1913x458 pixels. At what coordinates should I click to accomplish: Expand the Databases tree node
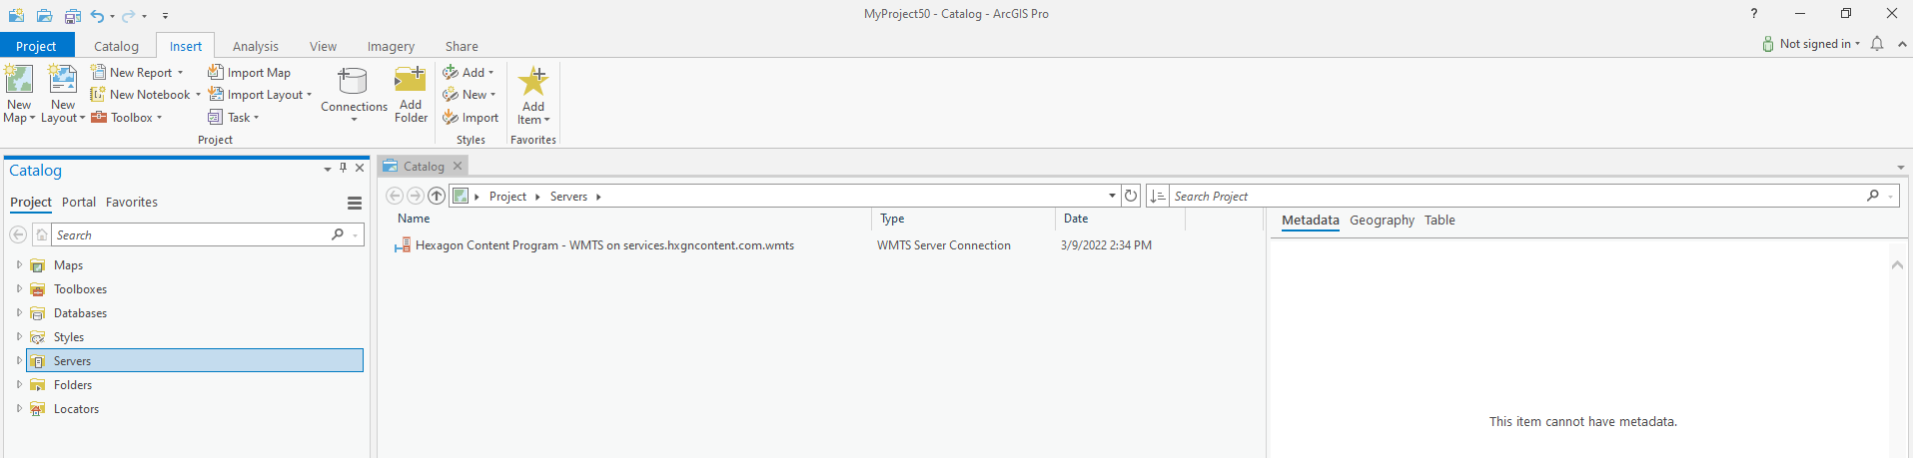point(19,313)
